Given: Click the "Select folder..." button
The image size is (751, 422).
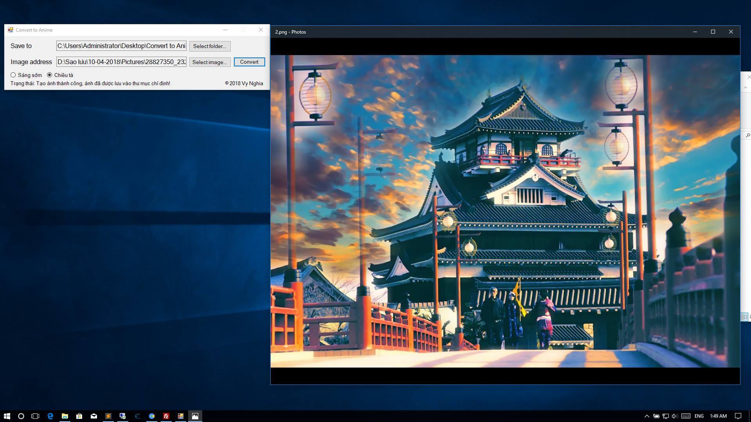Looking at the screenshot, I should [210, 46].
